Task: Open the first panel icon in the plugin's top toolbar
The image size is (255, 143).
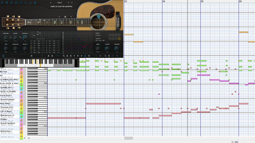Action: [x=2, y=3]
